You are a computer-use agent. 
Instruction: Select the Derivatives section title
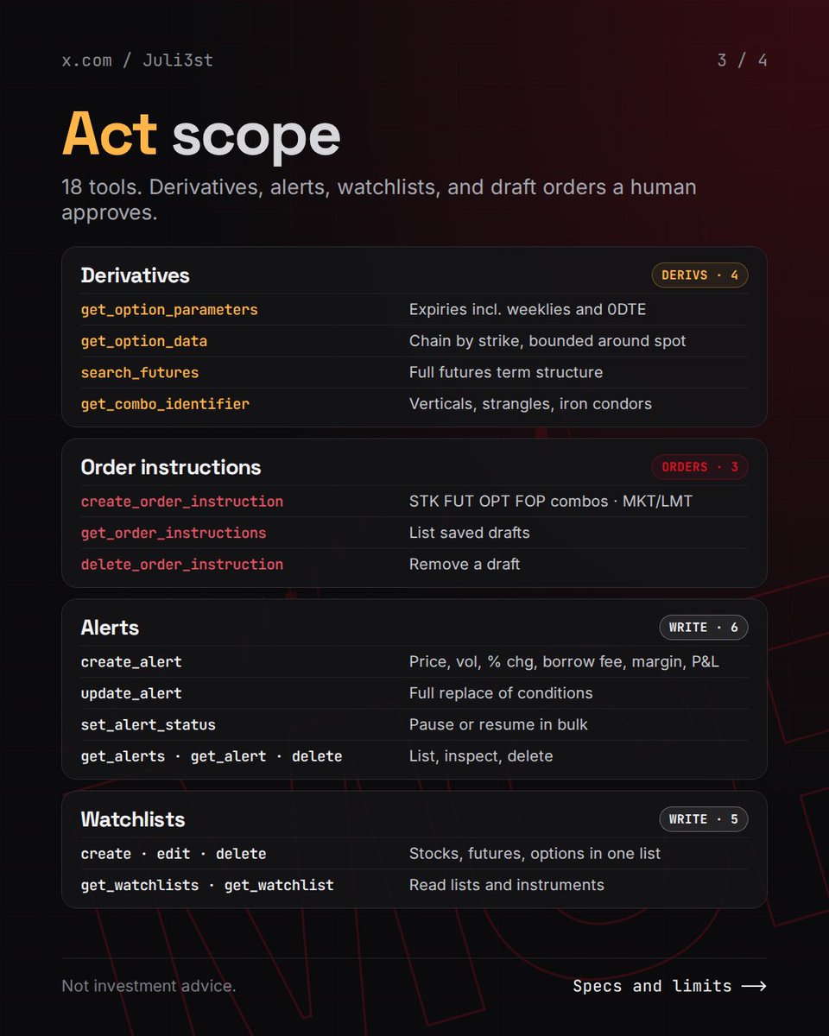tap(136, 275)
